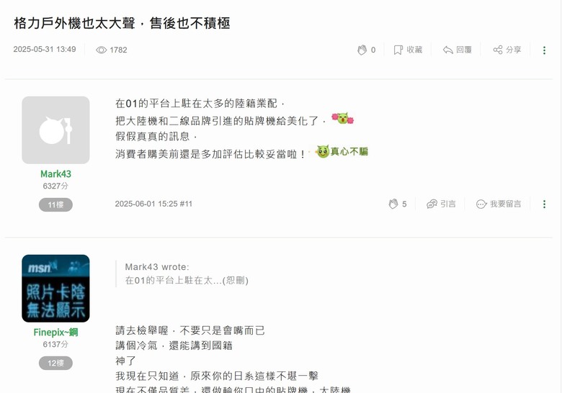This screenshot has height=393, width=562.
Task: Click the 真心不騙 emoji sticker
Action: click(342, 151)
